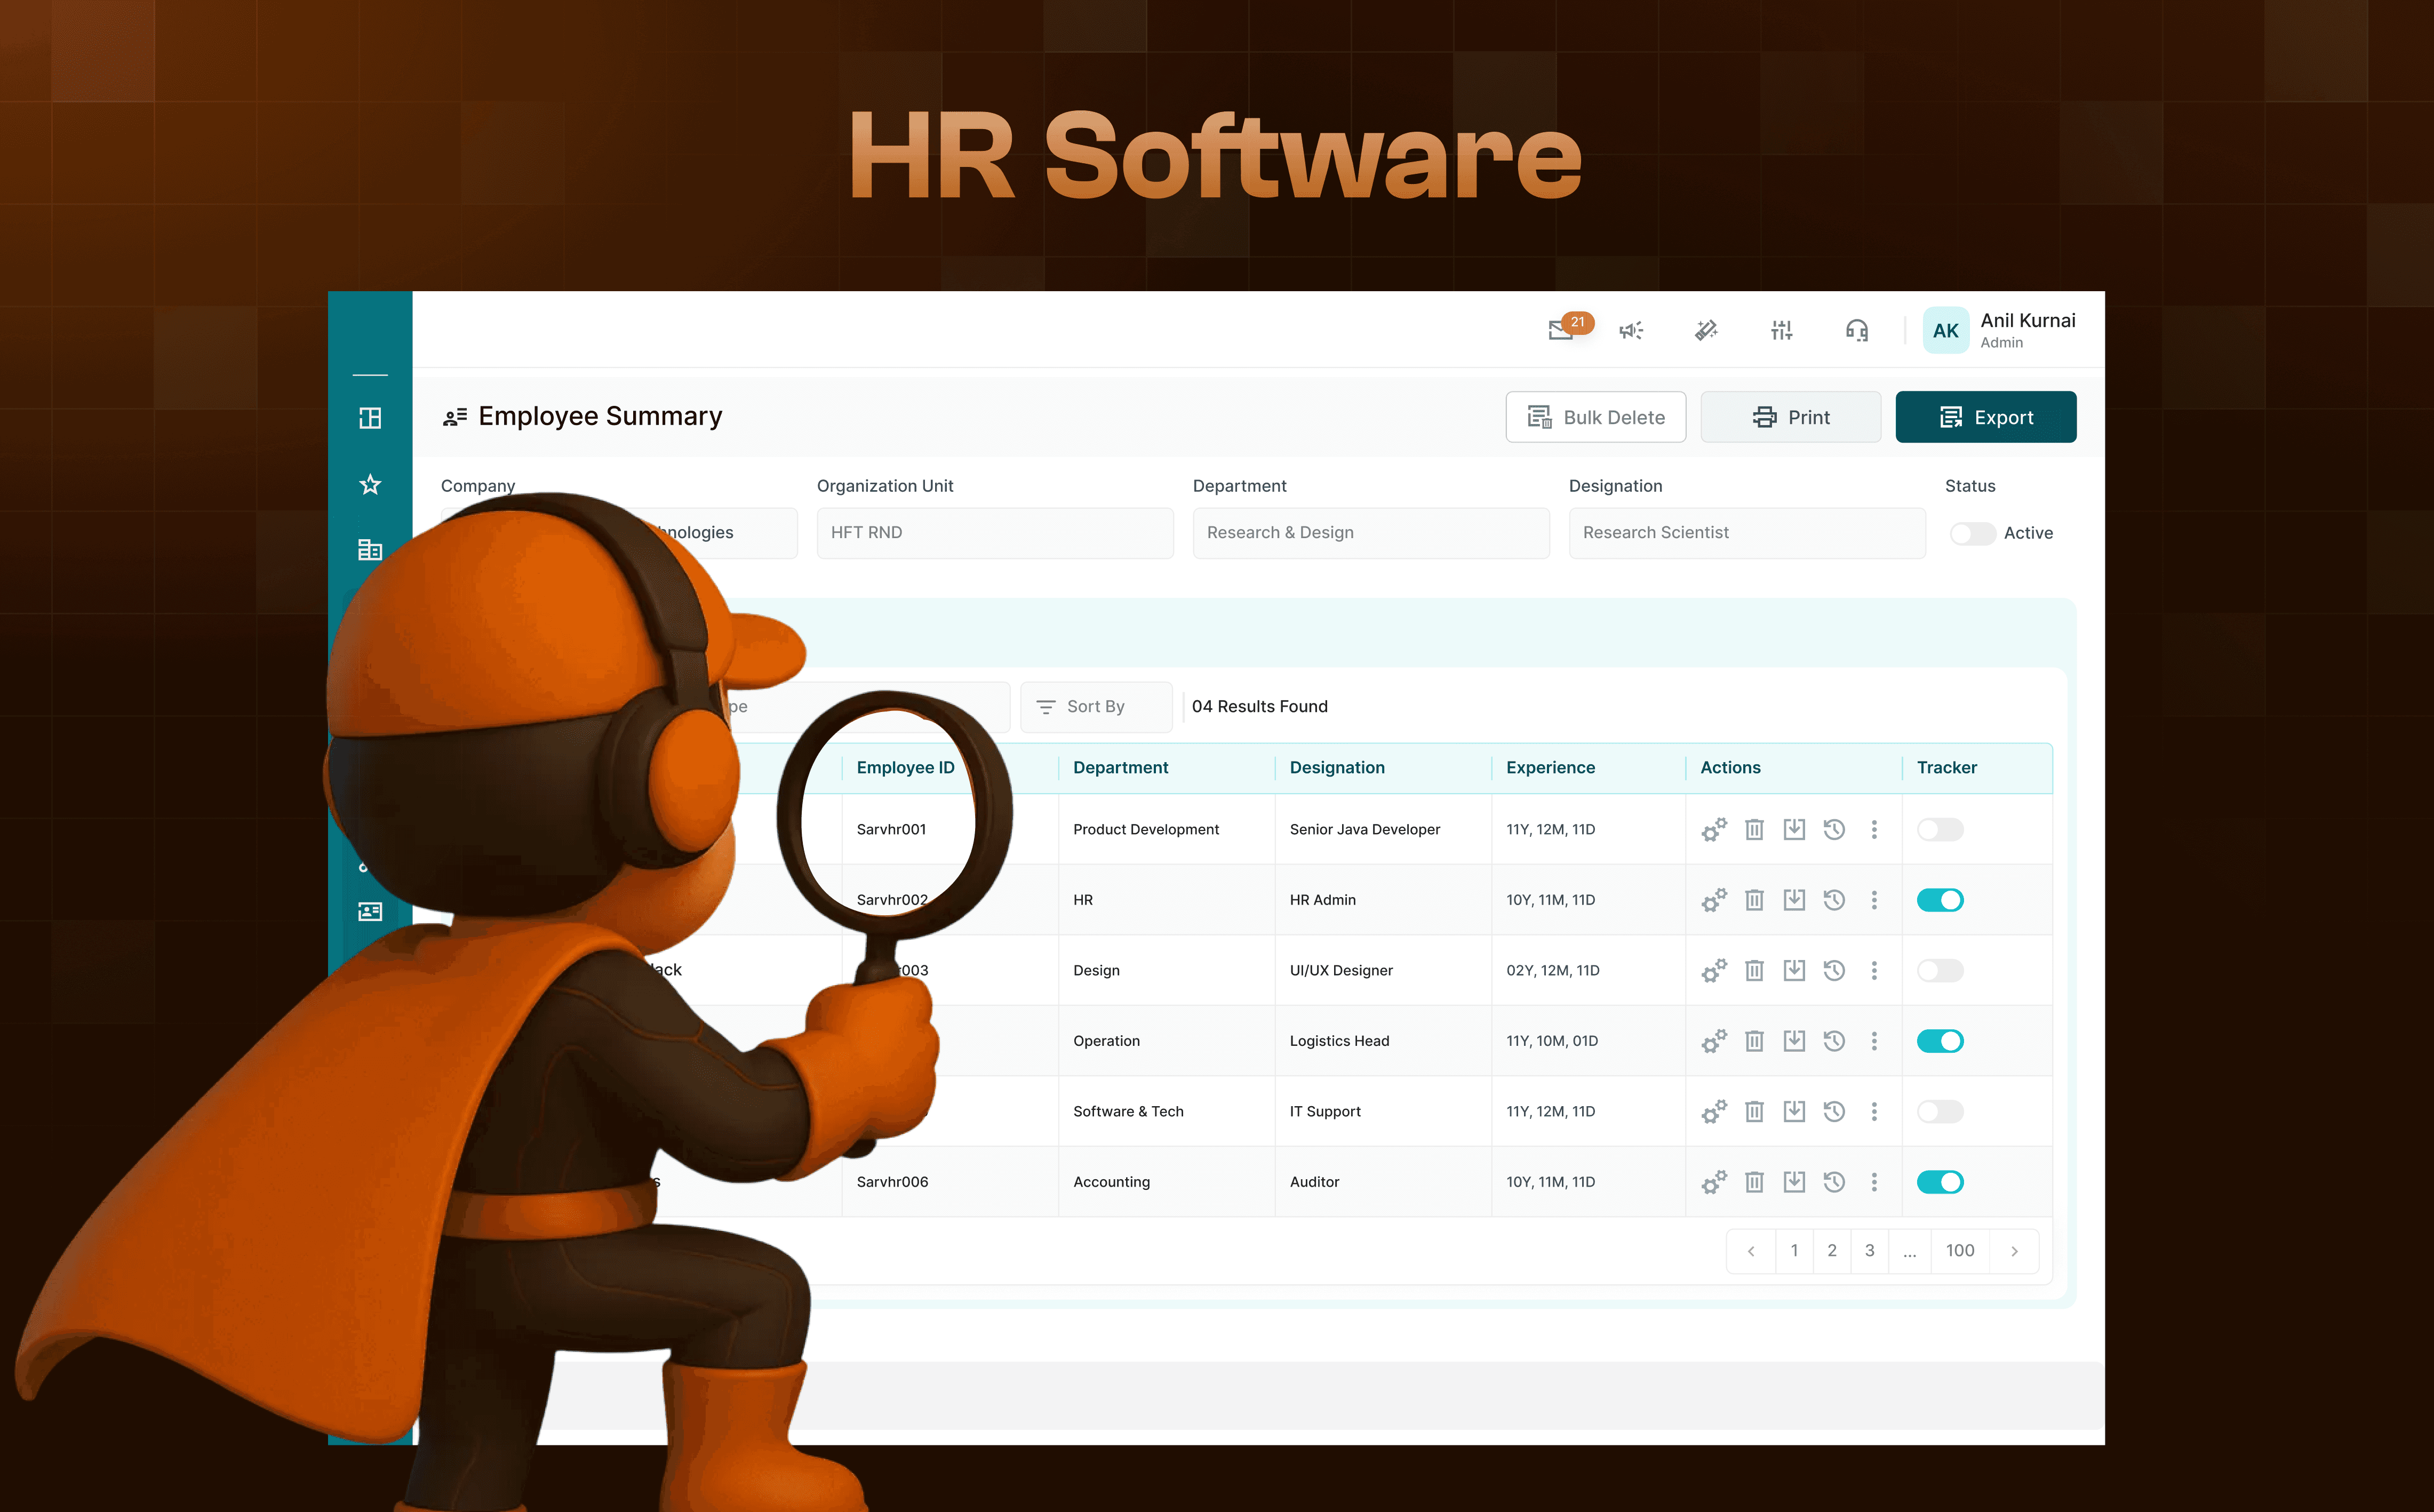Toggle the Active status switch
2434x1512 pixels.
point(1972,533)
